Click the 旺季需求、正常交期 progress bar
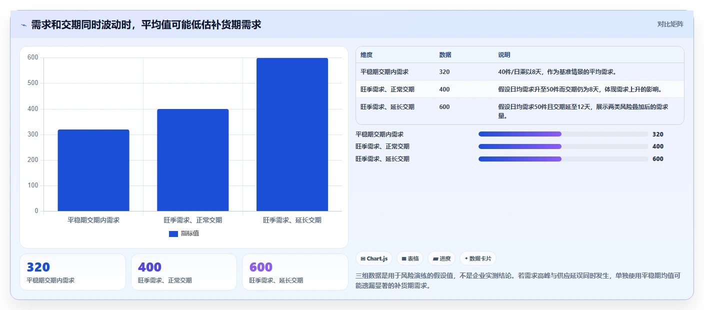This screenshot has width=704, height=310. click(563, 146)
